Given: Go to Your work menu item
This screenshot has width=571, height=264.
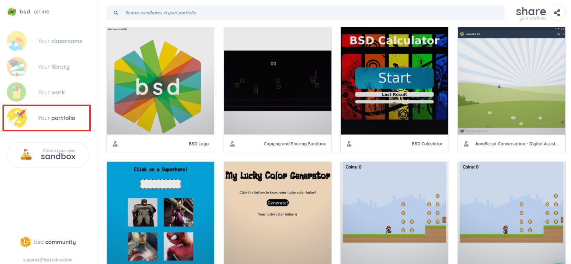Looking at the screenshot, I should coord(51,93).
